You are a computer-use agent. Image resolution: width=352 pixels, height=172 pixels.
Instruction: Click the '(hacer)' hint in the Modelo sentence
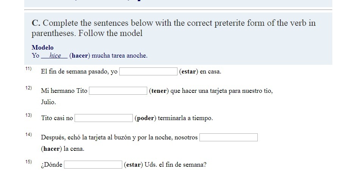pos(79,56)
